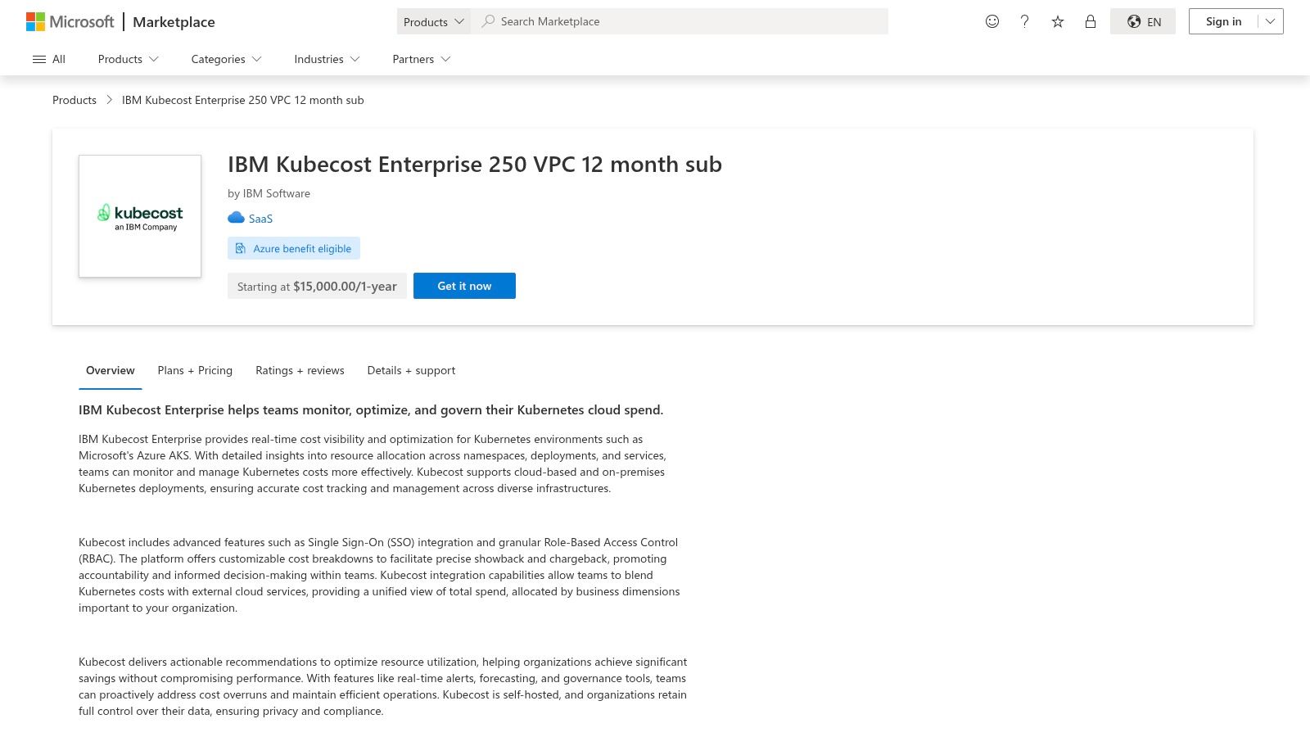Expand the search scope Products dropdown

pyautogui.click(x=433, y=21)
